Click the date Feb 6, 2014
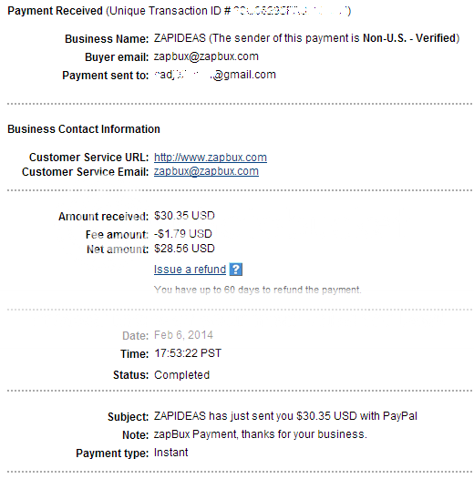Viewport: 474px width, 479px height. (183, 335)
